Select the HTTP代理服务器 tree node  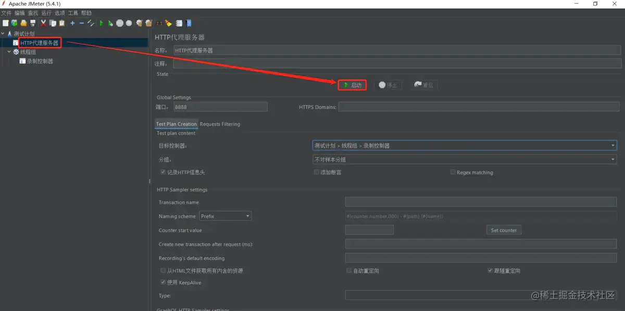[40, 43]
